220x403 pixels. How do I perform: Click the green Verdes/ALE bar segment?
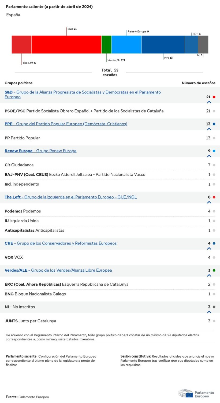(x=106, y=45)
